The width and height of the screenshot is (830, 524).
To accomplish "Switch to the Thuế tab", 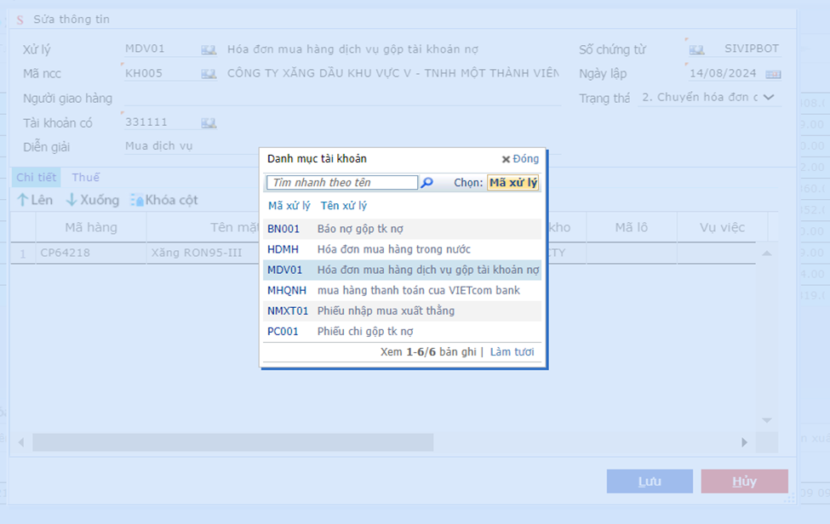I will click(x=85, y=177).
